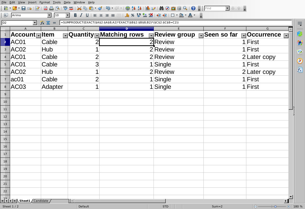Decrease cell indent
Image resolution: width=305 pixels, height=209 pixels.
(x=159, y=15)
